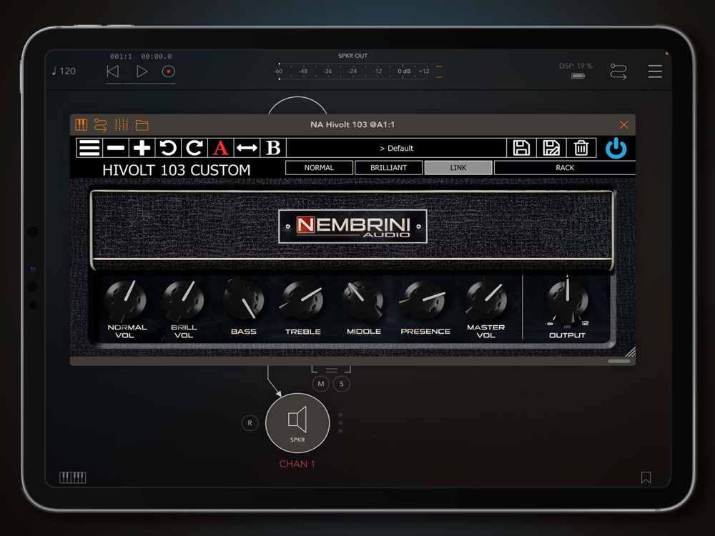Click the NORMAL VOL knob
Image resolution: width=715 pixels, height=536 pixels.
pyautogui.click(x=125, y=300)
